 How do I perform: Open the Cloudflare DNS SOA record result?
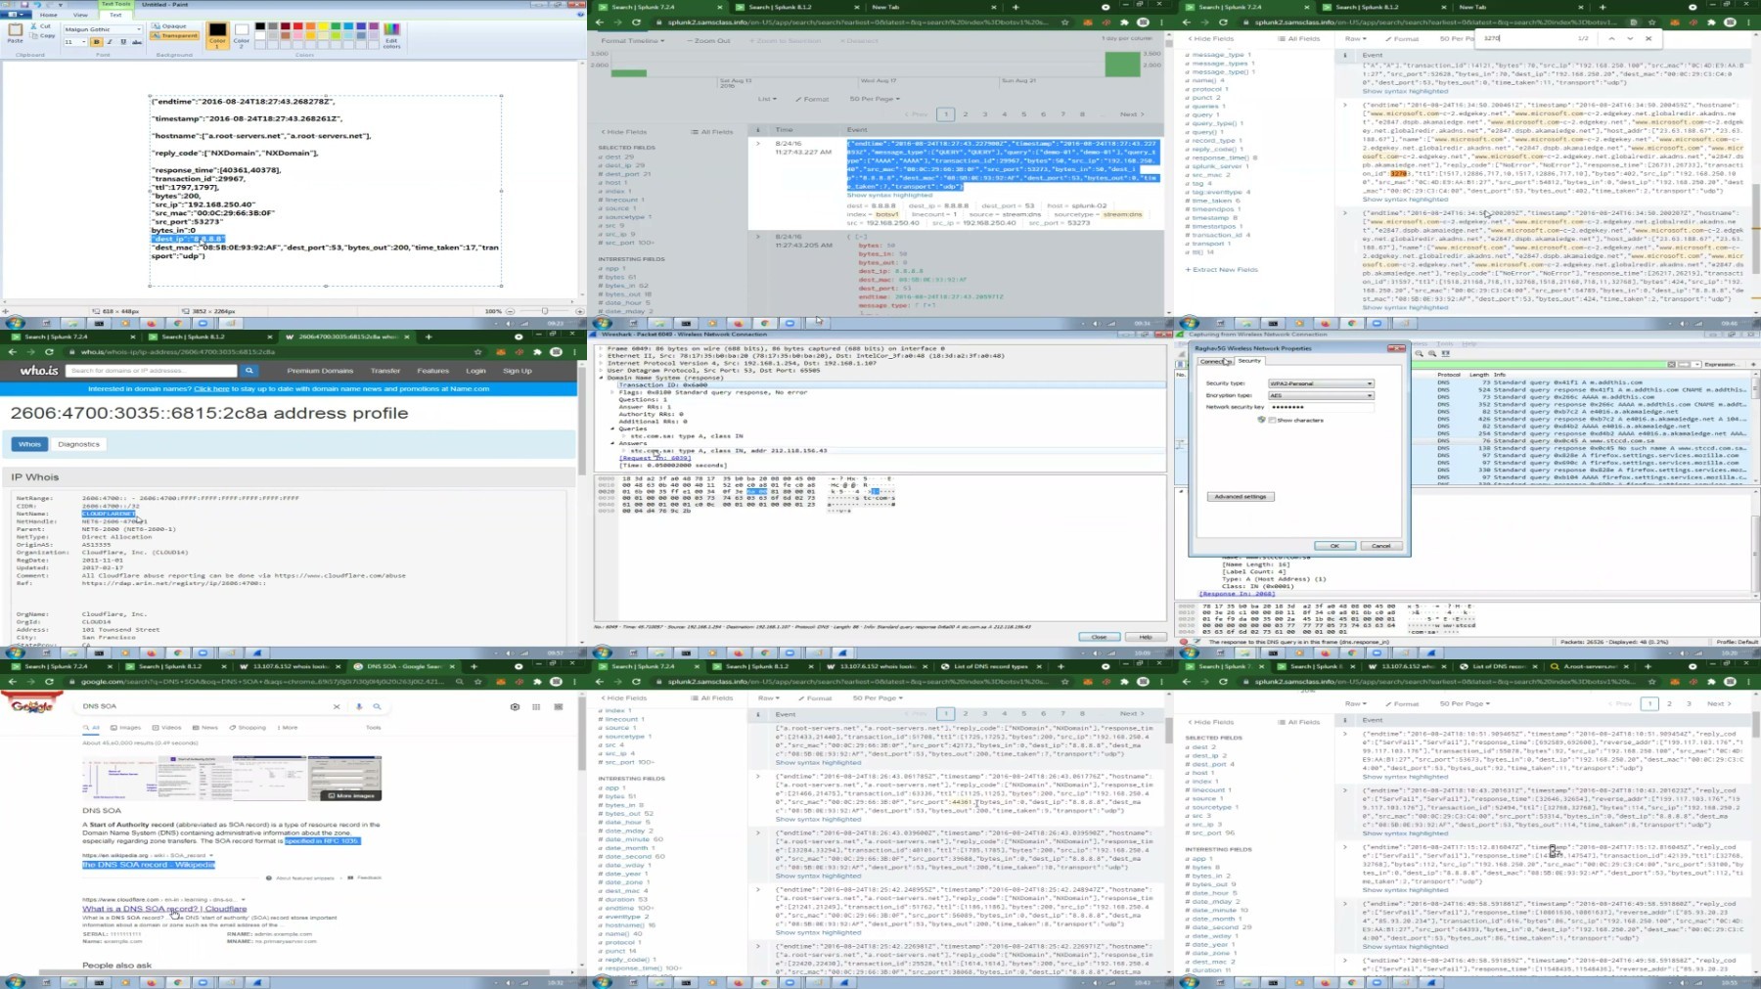click(164, 909)
